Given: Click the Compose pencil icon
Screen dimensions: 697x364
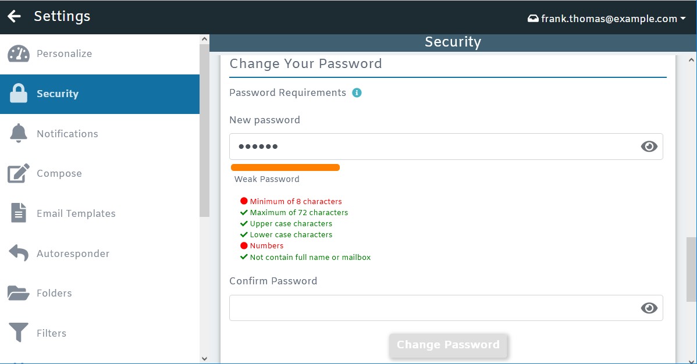Looking at the screenshot, I should point(18,173).
